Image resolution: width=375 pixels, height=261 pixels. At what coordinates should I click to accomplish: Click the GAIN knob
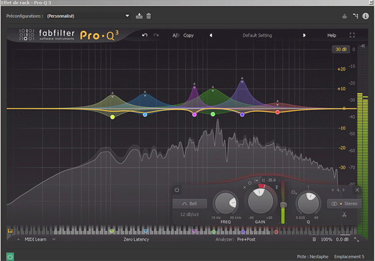click(x=260, y=201)
